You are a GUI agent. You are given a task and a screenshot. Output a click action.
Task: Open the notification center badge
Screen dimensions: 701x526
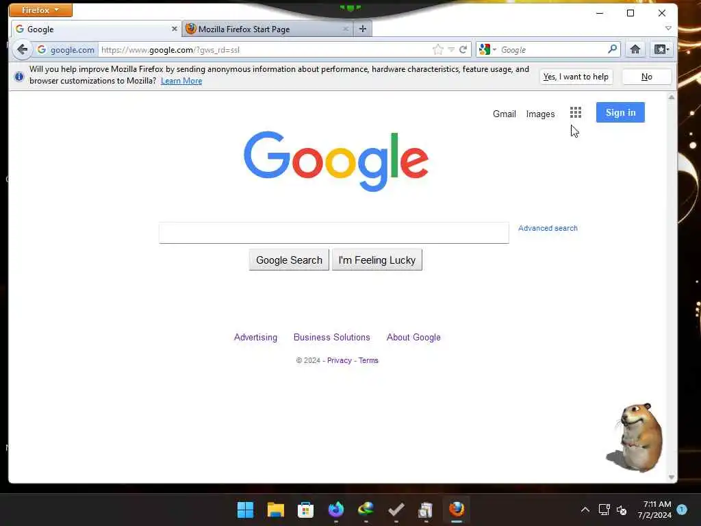tap(682, 509)
